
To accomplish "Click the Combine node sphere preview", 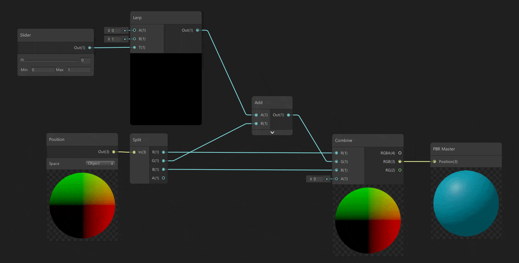I will click(368, 220).
